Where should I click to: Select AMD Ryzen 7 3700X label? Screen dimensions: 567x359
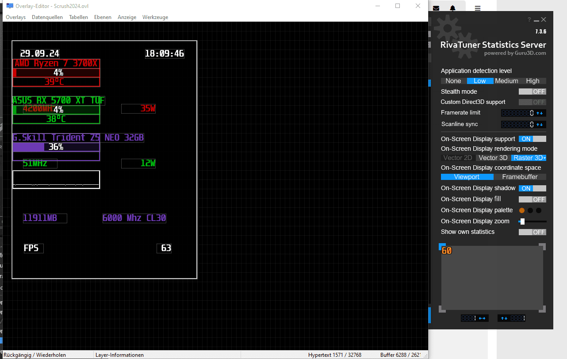point(56,64)
